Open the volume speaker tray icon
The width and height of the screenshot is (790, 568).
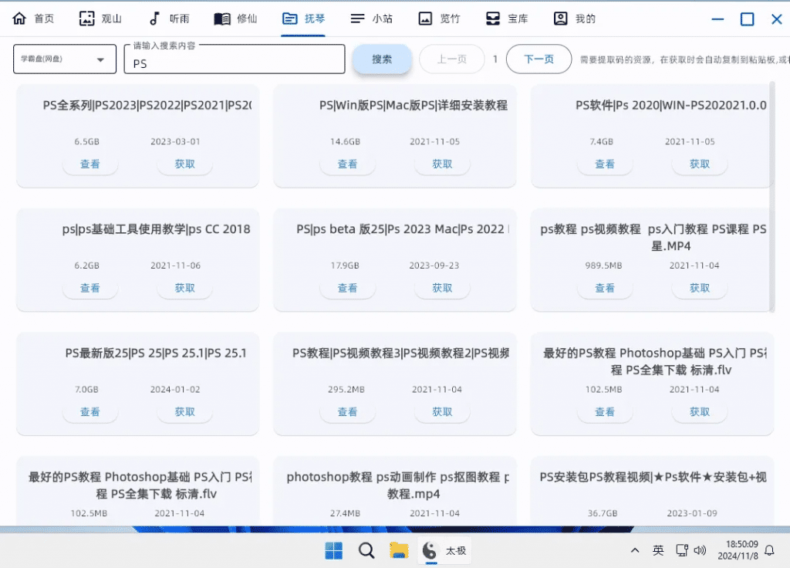700,550
